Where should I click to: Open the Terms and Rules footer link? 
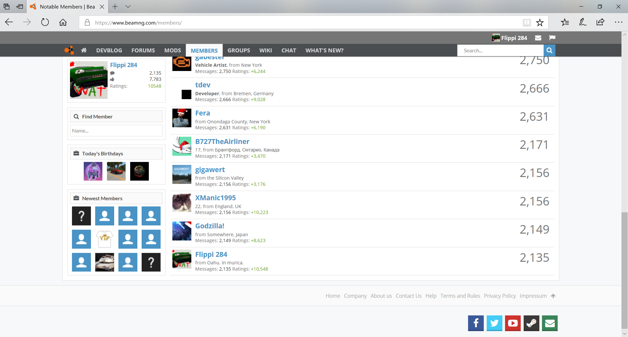(460, 296)
